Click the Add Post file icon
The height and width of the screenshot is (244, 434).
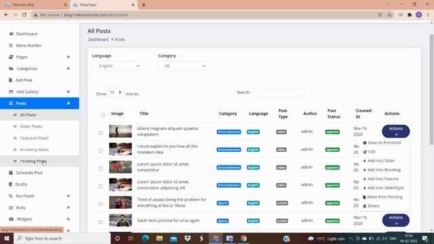(11, 80)
